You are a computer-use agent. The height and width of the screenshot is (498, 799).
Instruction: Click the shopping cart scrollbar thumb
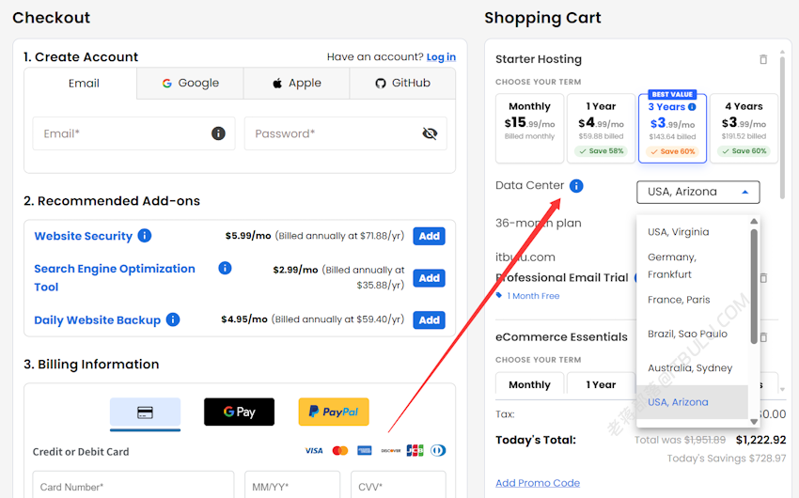tap(782, 128)
